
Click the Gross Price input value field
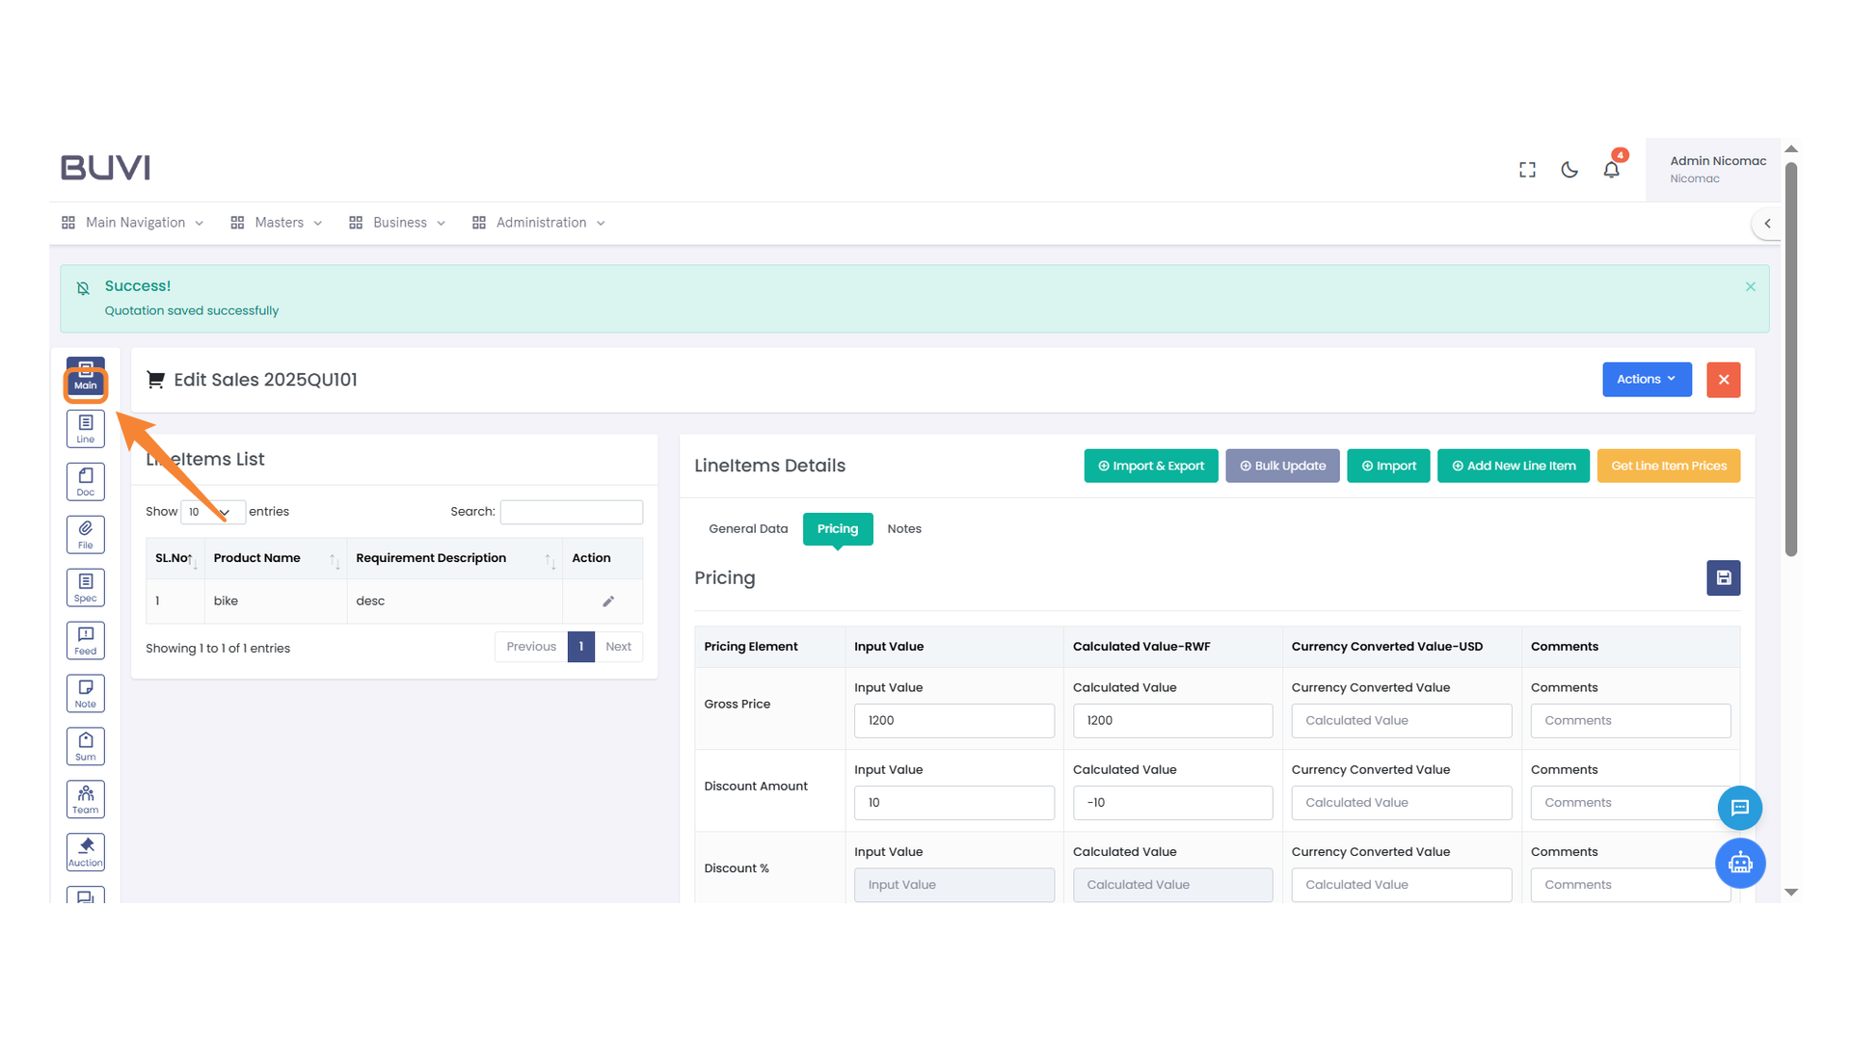point(953,721)
